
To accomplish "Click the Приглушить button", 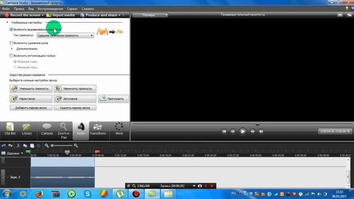I will (113, 98).
